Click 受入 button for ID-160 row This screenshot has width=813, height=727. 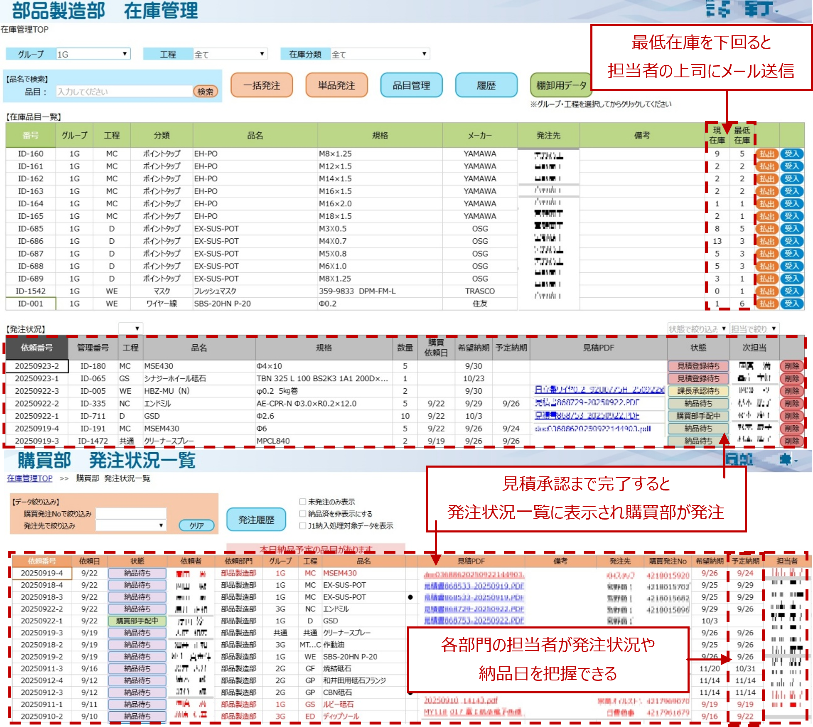(x=791, y=154)
